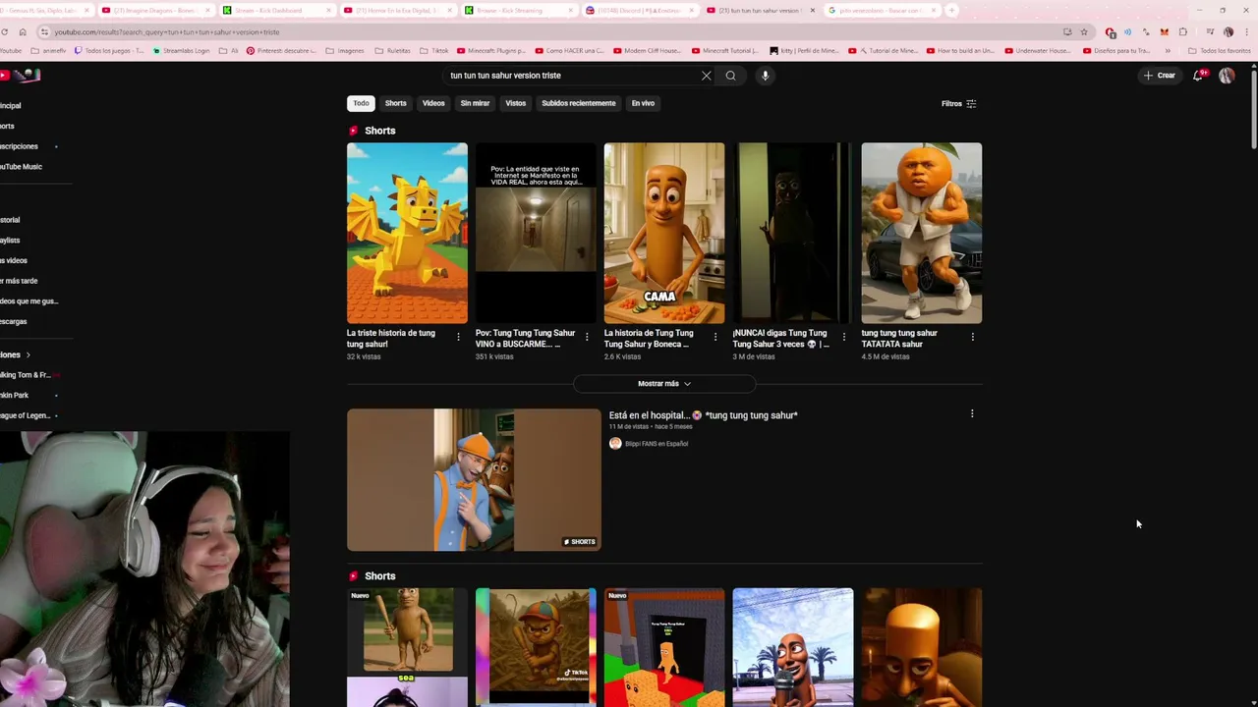1258x707 pixels.
Task: Open red extension icon with badge
Action: coord(1111,31)
